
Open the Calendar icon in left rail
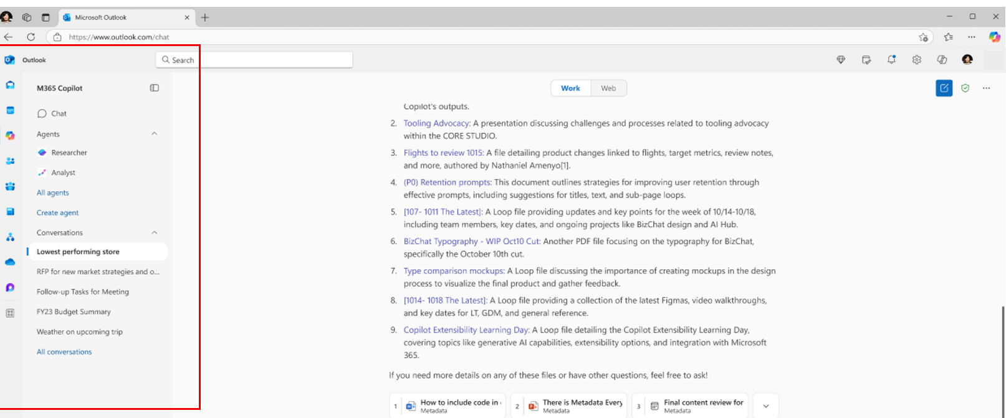click(x=10, y=110)
